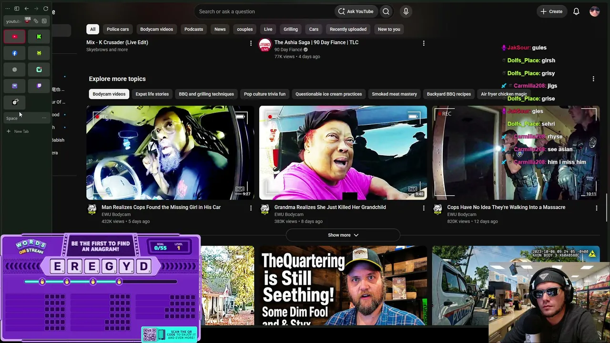
Task: Focus the Search or ask a question field
Action: [x=264, y=11]
